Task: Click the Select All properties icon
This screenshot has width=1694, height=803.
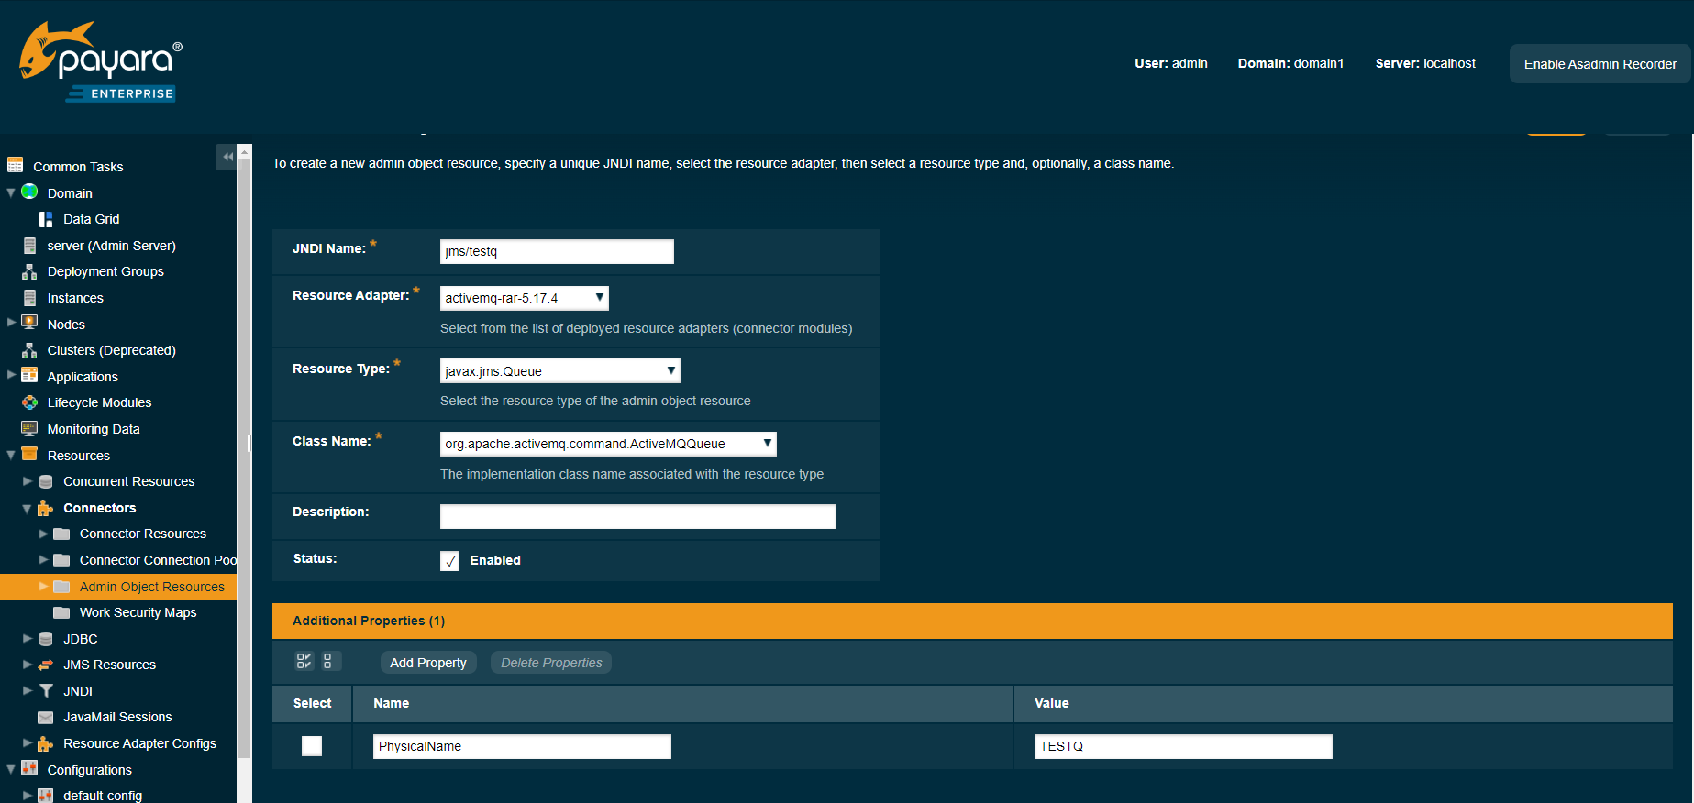Action: 304,661
